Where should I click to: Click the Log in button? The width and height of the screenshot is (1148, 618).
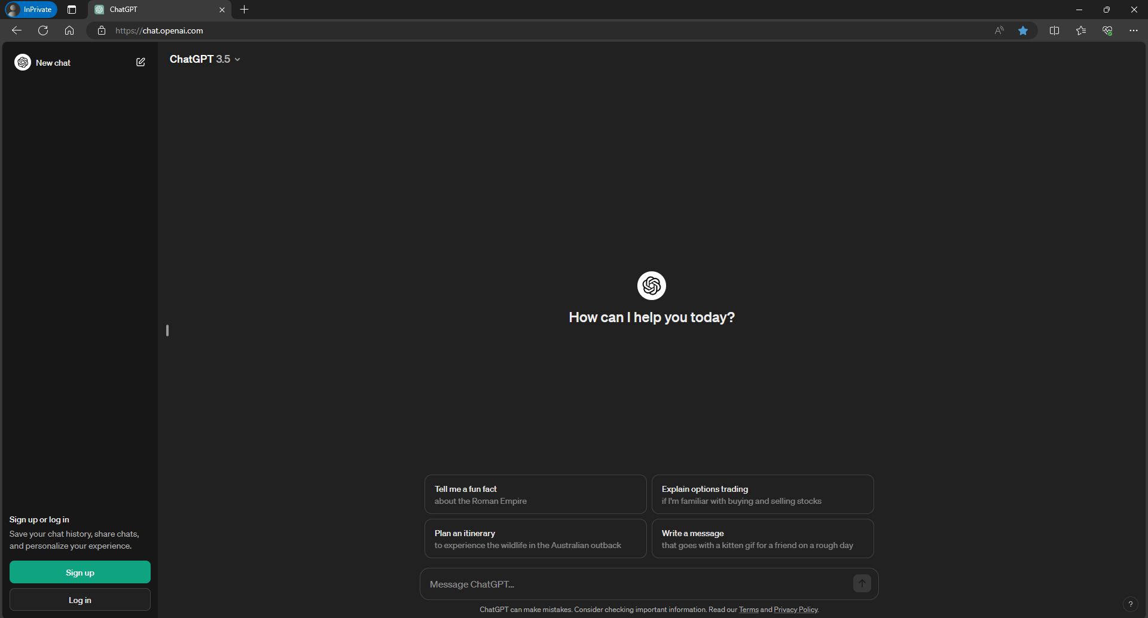(80, 599)
